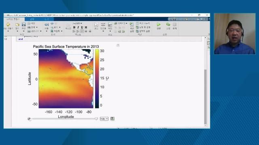The height and width of the screenshot is (145, 259).
Task: Click the Run Section icon
Action: [132, 25]
